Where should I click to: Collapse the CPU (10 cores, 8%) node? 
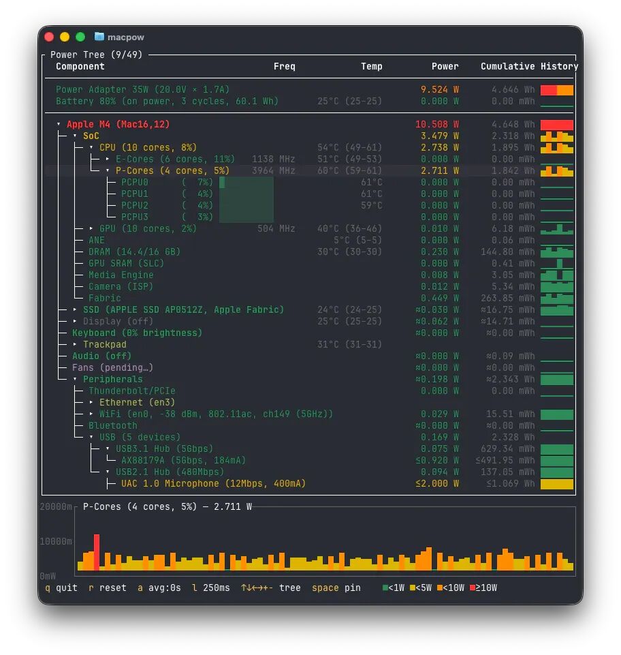91,147
